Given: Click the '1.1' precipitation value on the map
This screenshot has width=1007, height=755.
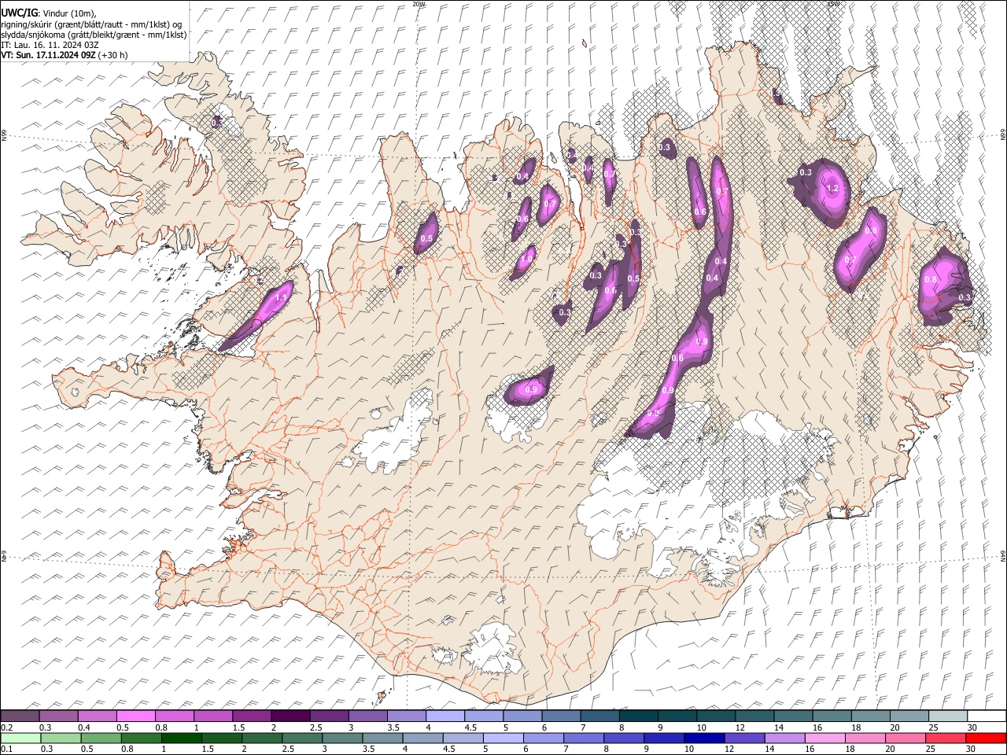Looking at the screenshot, I should [x=282, y=297].
